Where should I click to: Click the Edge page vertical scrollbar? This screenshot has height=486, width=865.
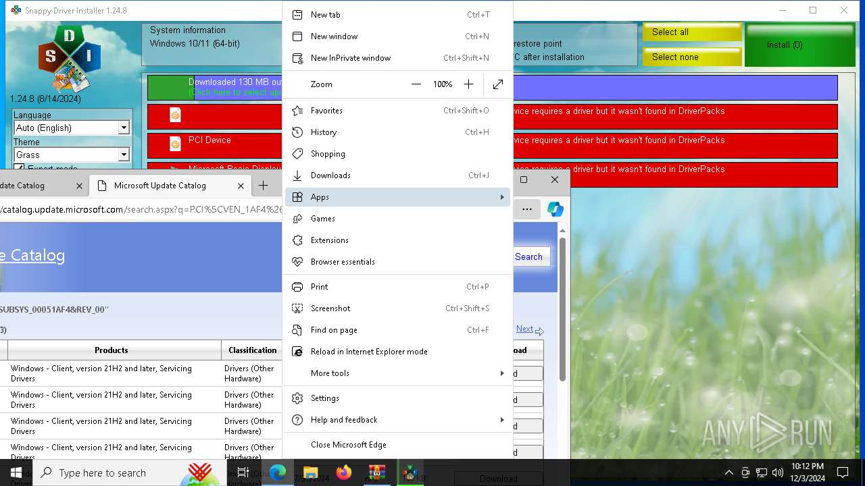pyautogui.click(x=562, y=309)
